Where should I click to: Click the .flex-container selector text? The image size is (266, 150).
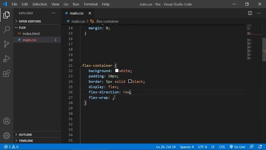pyautogui.click(x=96, y=65)
